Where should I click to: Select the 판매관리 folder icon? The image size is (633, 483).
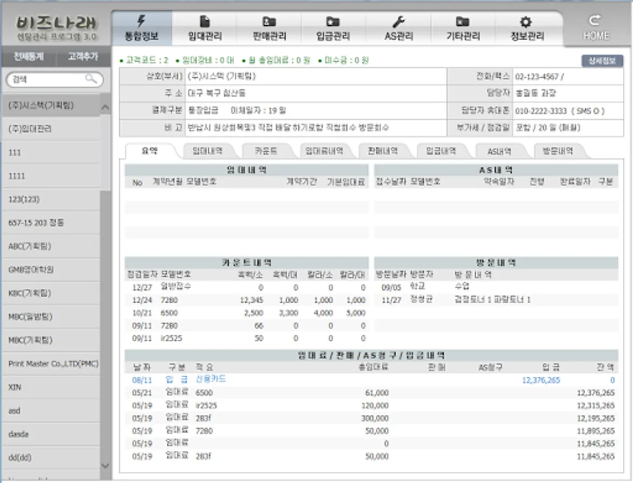point(269,21)
